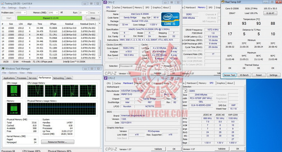The width and height of the screenshot is (282, 152).
Task: Click the Memory usage meter in Task Manager
Action: (14, 109)
